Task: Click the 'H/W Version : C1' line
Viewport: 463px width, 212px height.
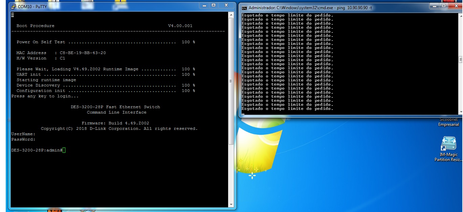Action: (41, 58)
